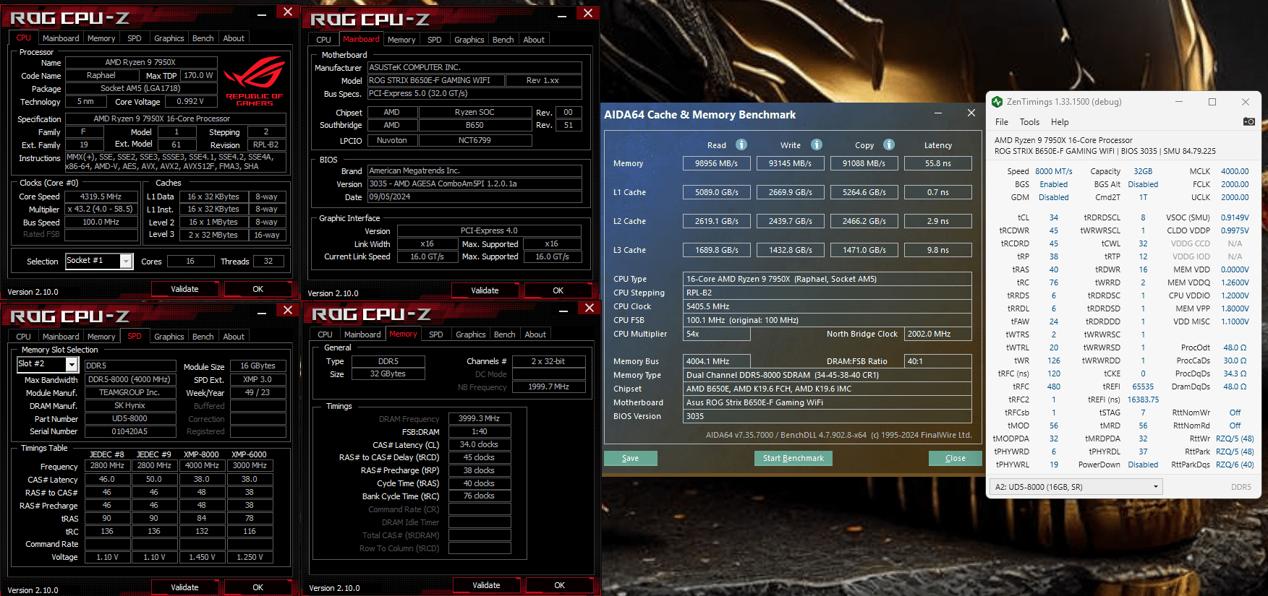Click the Core Speed value 4319.5 MHz

101,196
